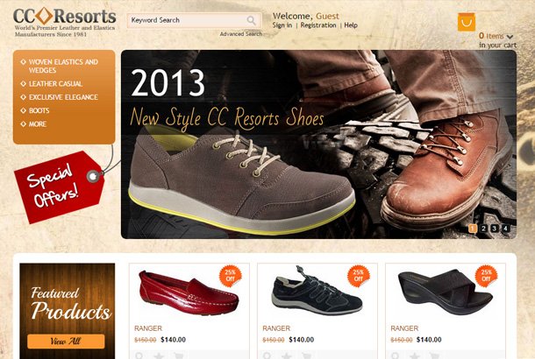Switch to banner slide 2
The width and height of the screenshot is (535, 359).
click(483, 229)
